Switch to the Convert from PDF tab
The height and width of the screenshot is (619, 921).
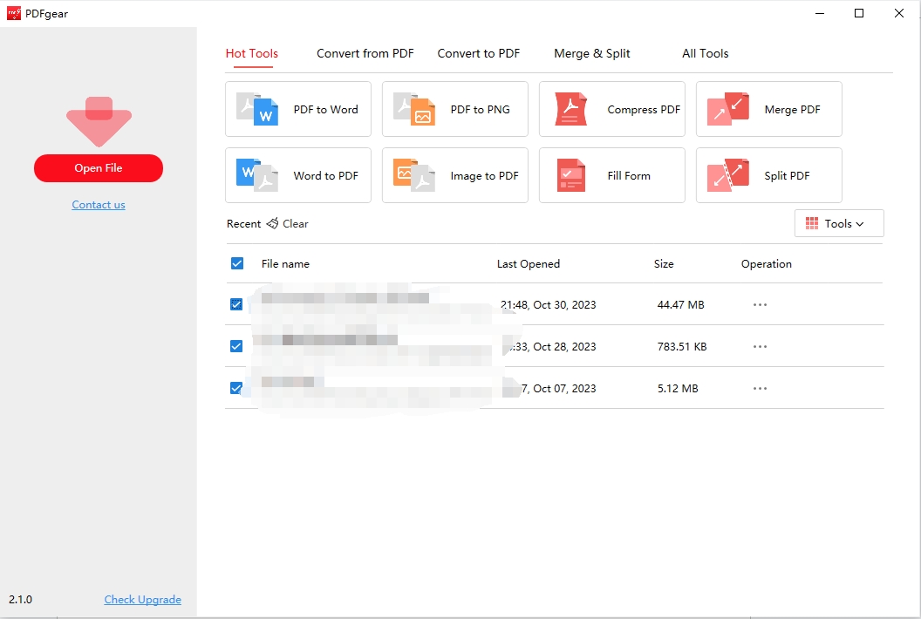pyautogui.click(x=365, y=53)
